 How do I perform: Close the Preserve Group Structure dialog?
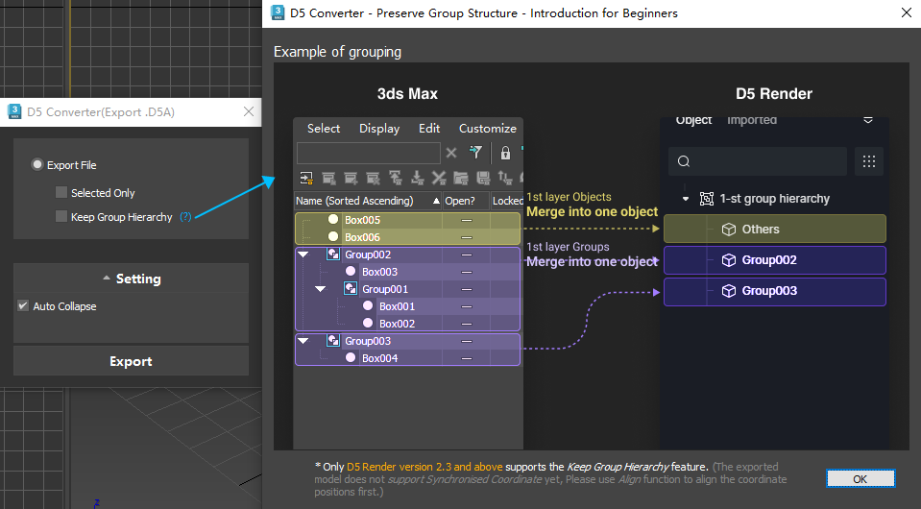(x=907, y=12)
